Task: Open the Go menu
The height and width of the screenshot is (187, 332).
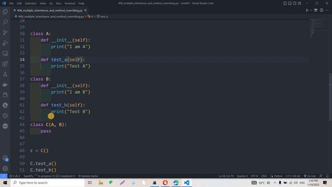Action: pyautogui.click(x=51, y=4)
